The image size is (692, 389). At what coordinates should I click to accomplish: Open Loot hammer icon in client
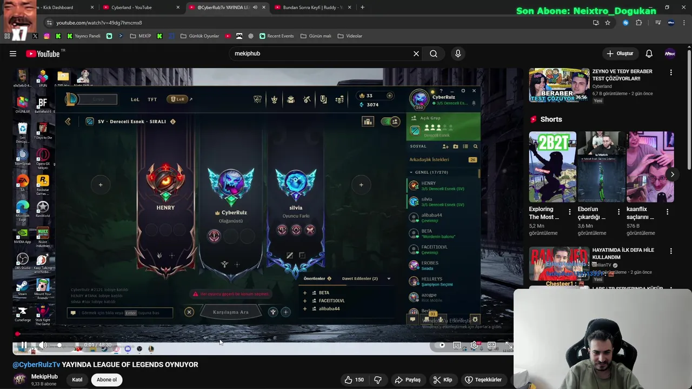[x=307, y=99]
